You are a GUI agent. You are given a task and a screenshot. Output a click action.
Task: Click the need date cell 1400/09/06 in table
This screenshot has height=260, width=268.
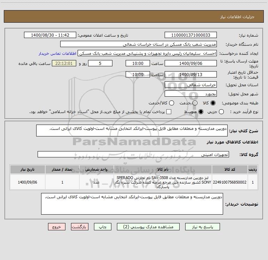click(x=27, y=182)
